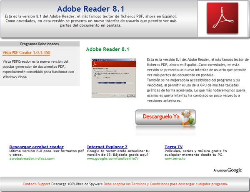250x192 pixels.
Task: Click 'También se ha mejorado la accesibilidad' paragraph
Action: point(196,90)
